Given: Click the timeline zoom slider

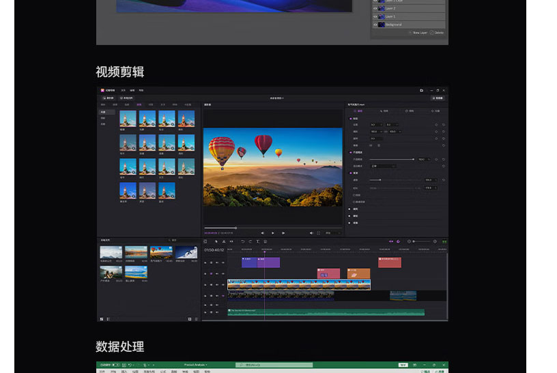Looking at the screenshot, I should click(x=421, y=241).
